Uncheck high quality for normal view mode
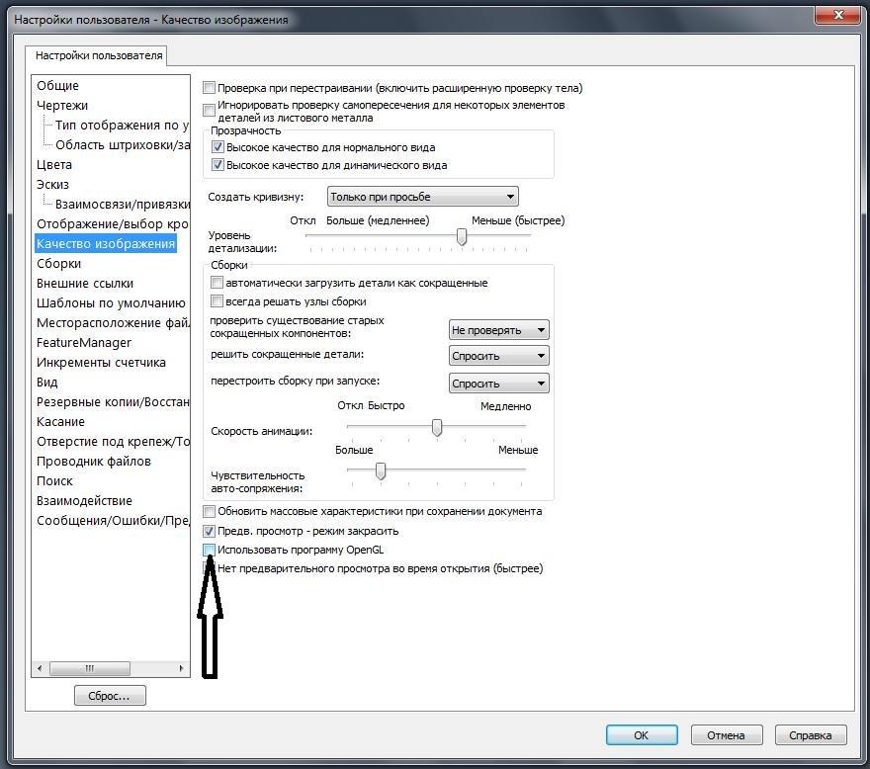 (x=218, y=147)
